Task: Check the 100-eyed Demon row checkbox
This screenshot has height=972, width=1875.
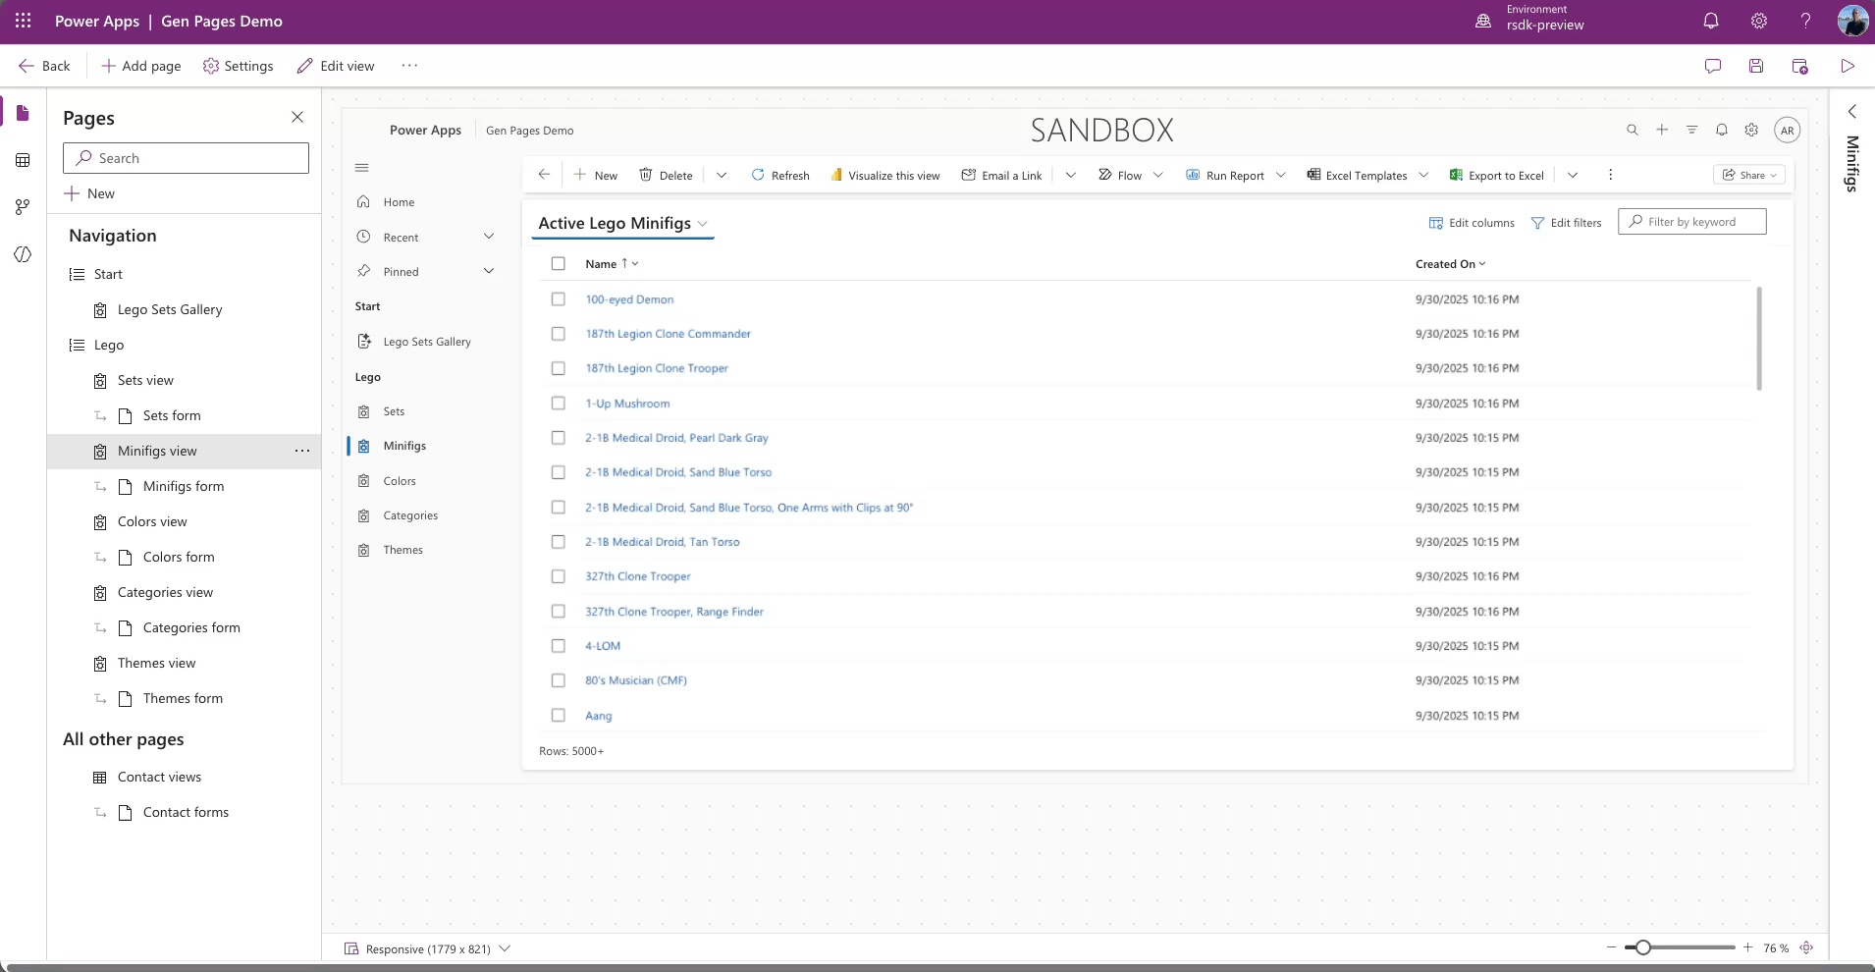Action: coord(558,299)
